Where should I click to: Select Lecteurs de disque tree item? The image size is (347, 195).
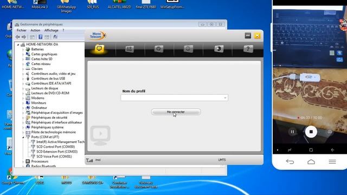click(44, 88)
